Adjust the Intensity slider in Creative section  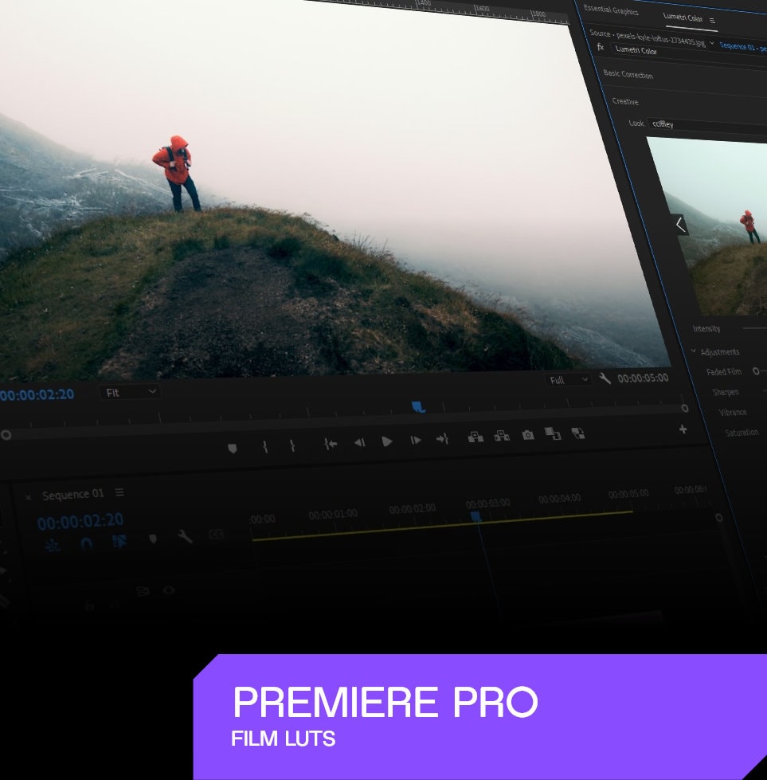click(x=752, y=328)
